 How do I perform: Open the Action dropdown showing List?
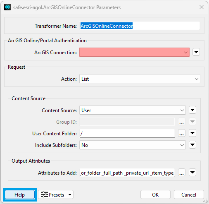point(140,79)
